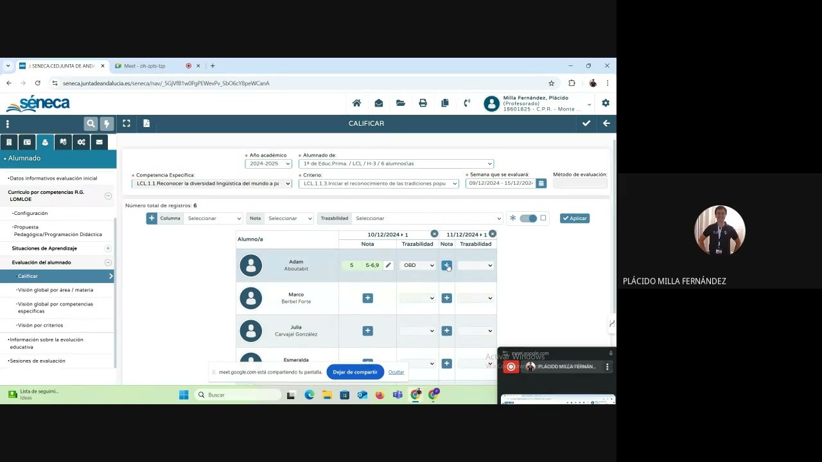This screenshot has width=822, height=462.
Task: Open the documents folder icon in header
Action: click(x=401, y=103)
